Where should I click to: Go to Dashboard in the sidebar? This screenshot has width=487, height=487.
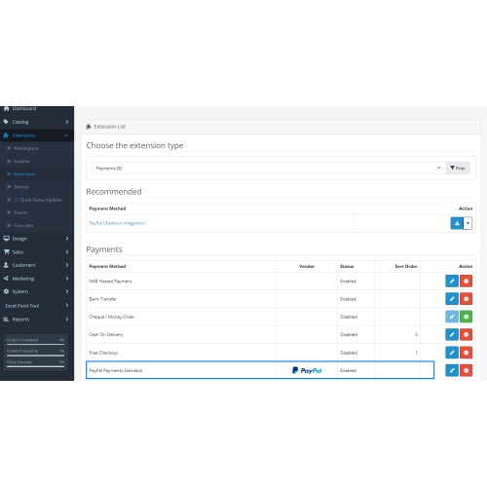(24, 109)
